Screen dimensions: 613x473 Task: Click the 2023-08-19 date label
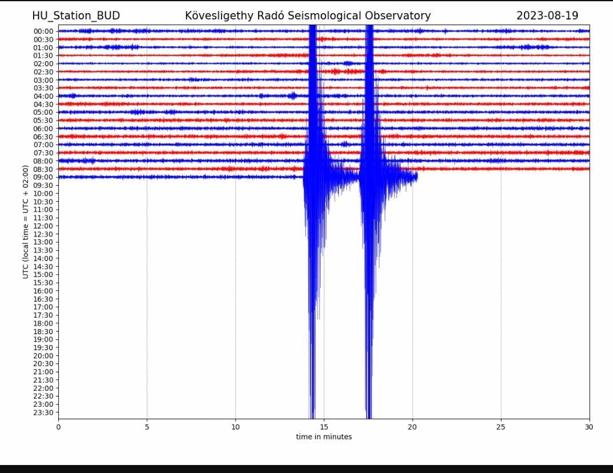547,15
